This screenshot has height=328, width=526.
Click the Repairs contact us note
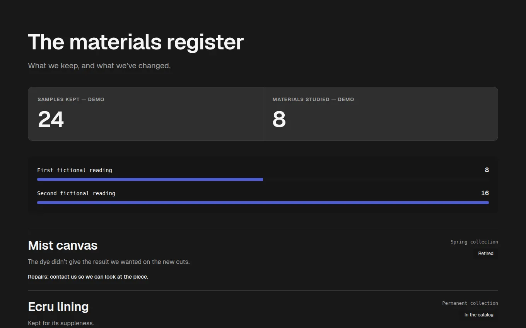click(x=88, y=277)
